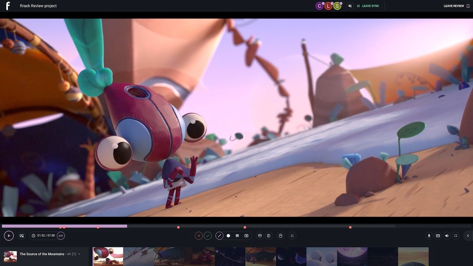Click the purple played portion of timeline
473x266 pixels.
pyautogui.click(x=65, y=226)
